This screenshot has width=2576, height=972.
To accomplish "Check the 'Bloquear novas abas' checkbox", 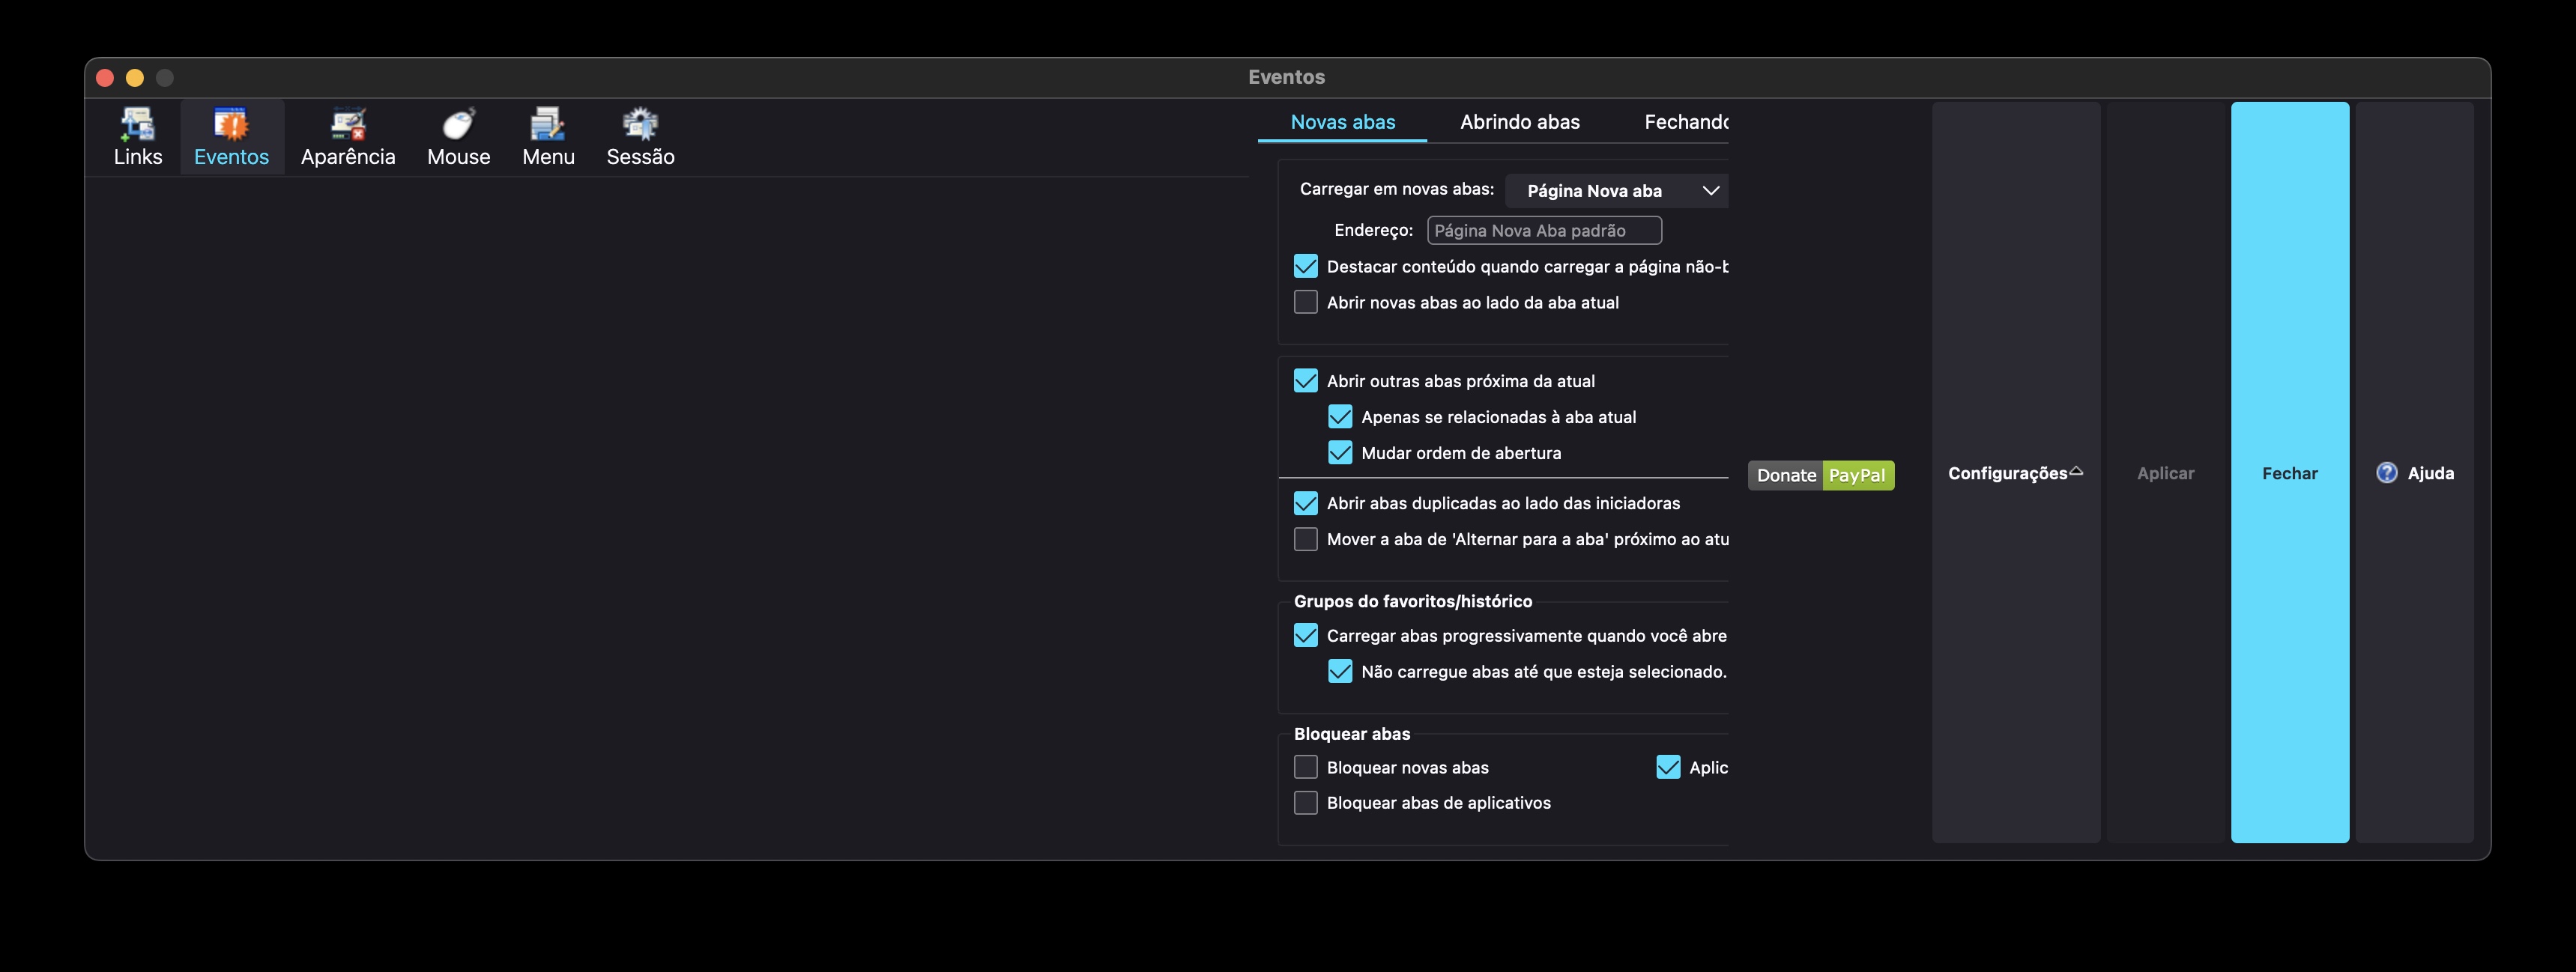I will (1305, 768).
